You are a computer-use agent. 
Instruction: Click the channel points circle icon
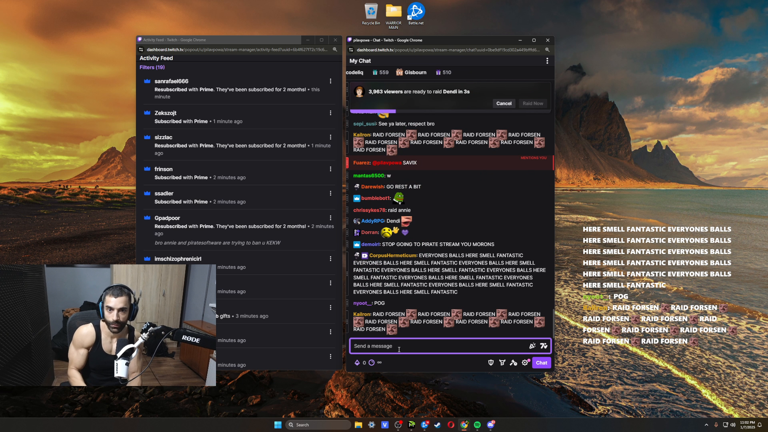pyautogui.click(x=372, y=362)
